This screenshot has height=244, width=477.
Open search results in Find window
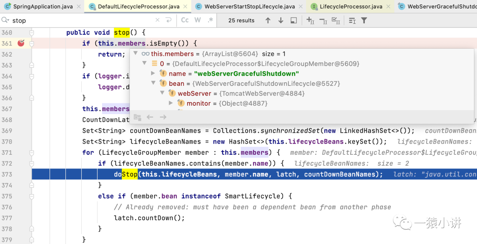(x=352, y=20)
